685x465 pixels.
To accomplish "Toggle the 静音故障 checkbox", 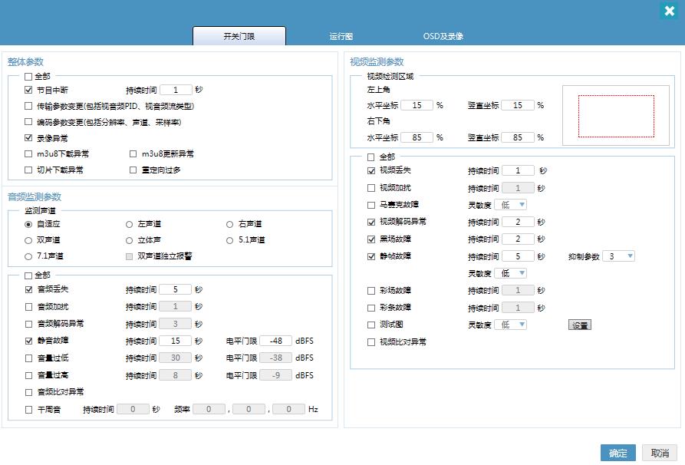I will [x=28, y=341].
